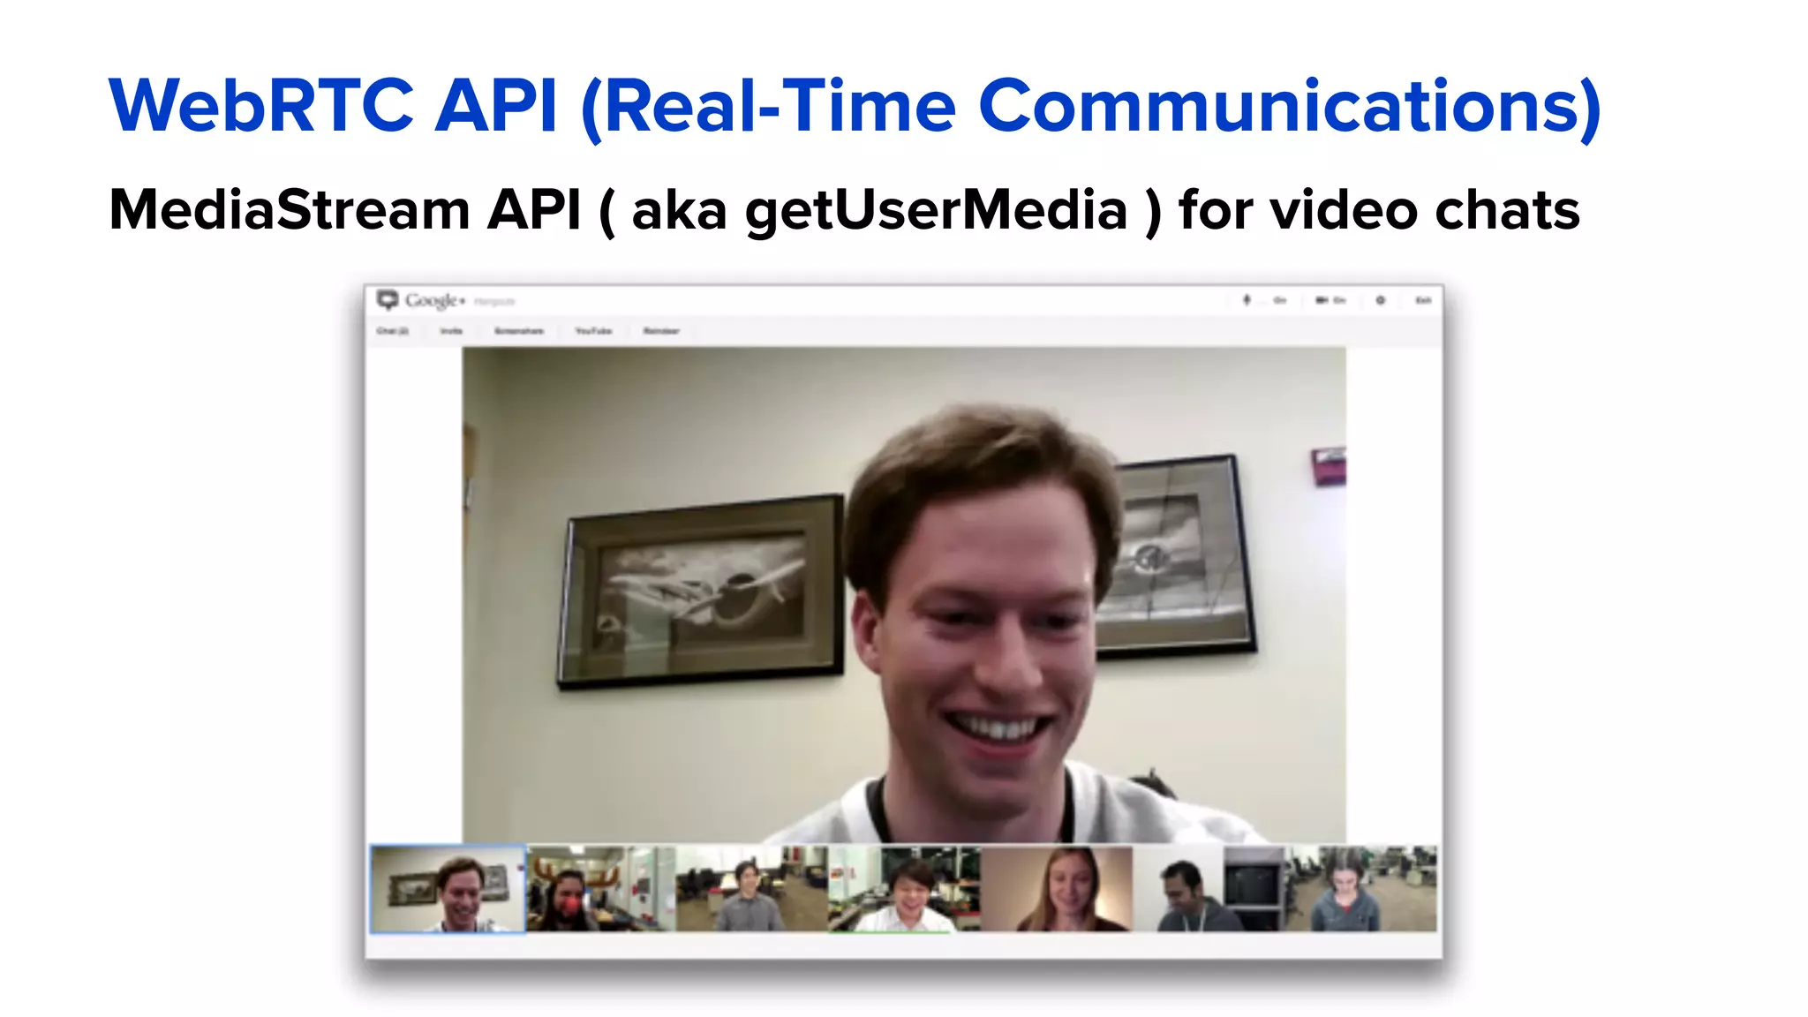Click the MediaStream API subtitle text
Screen dimensions: 1808x1017
pyautogui.click(x=844, y=211)
